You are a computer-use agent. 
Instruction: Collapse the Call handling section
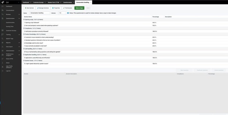[x=24, y=49]
